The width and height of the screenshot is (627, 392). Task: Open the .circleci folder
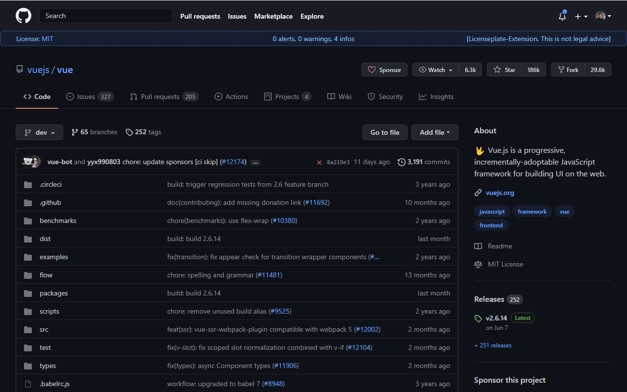coord(50,184)
